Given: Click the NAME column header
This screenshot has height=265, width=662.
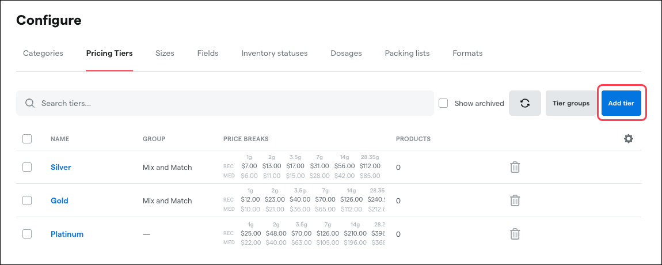Looking at the screenshot, I should [x=60, y=139].
